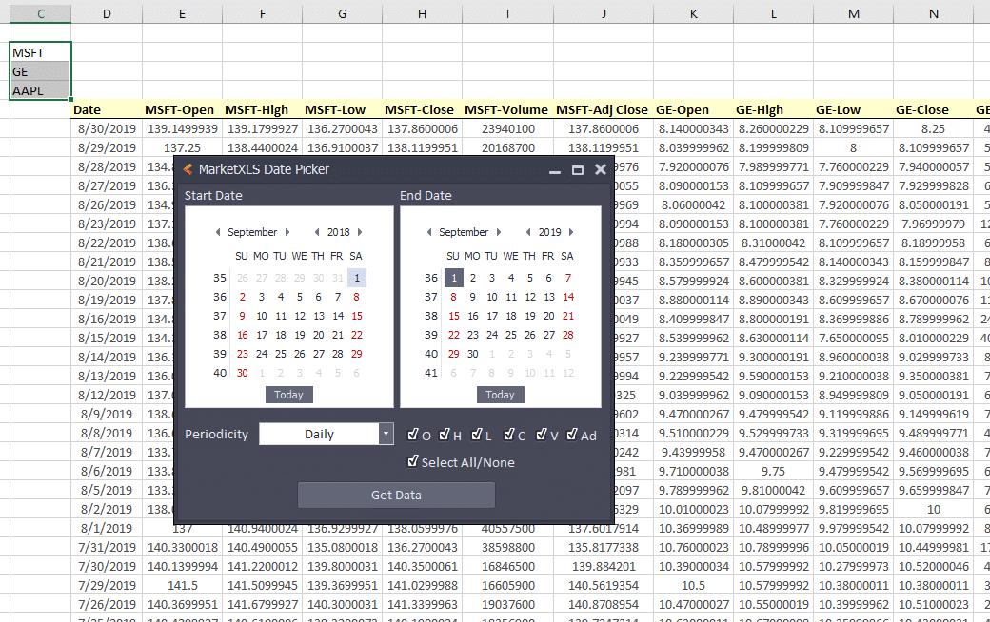Click the GE-Open header cell
990x622 pixels.
pyautogui.click(x=693, y=109)
